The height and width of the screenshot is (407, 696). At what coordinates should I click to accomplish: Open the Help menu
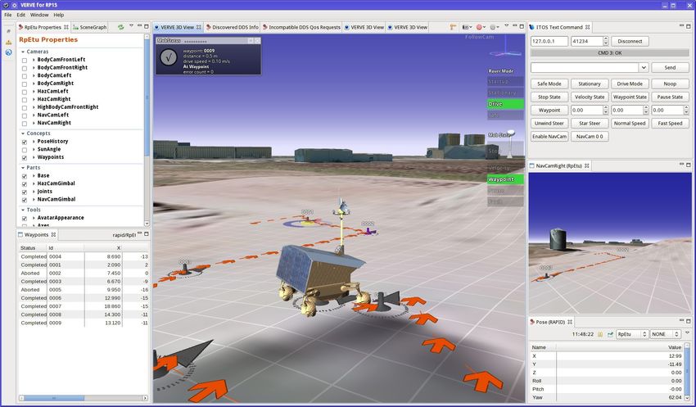[x=59, y=15]
